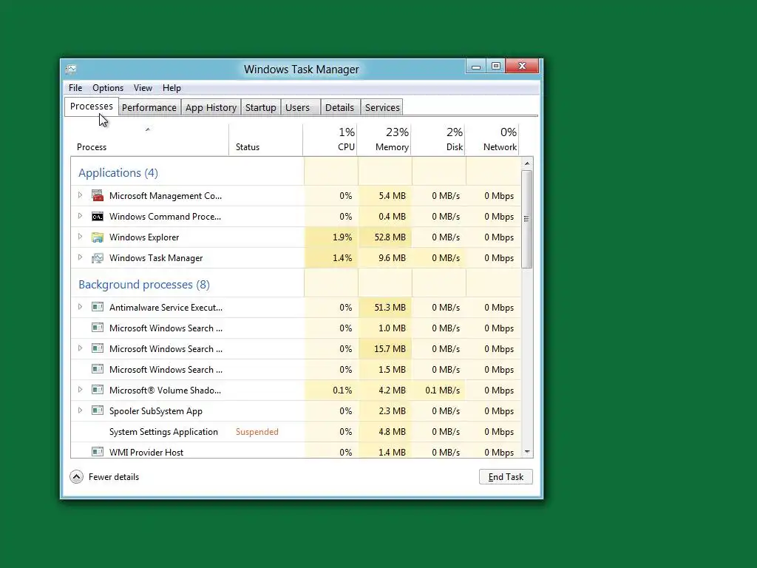Click the Antimalware Service Executable icon
The image size is (757, 568).
(x=98, y=307)
